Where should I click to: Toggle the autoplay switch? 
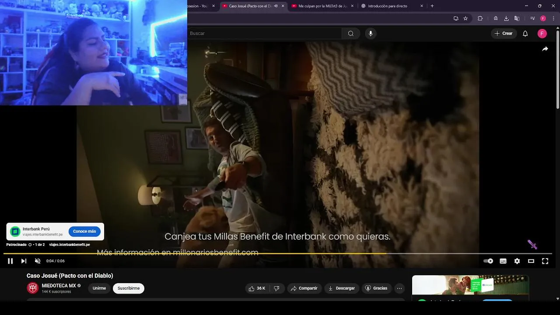(488, 261)
